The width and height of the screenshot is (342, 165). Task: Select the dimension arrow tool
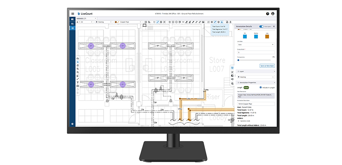point(183,22)
